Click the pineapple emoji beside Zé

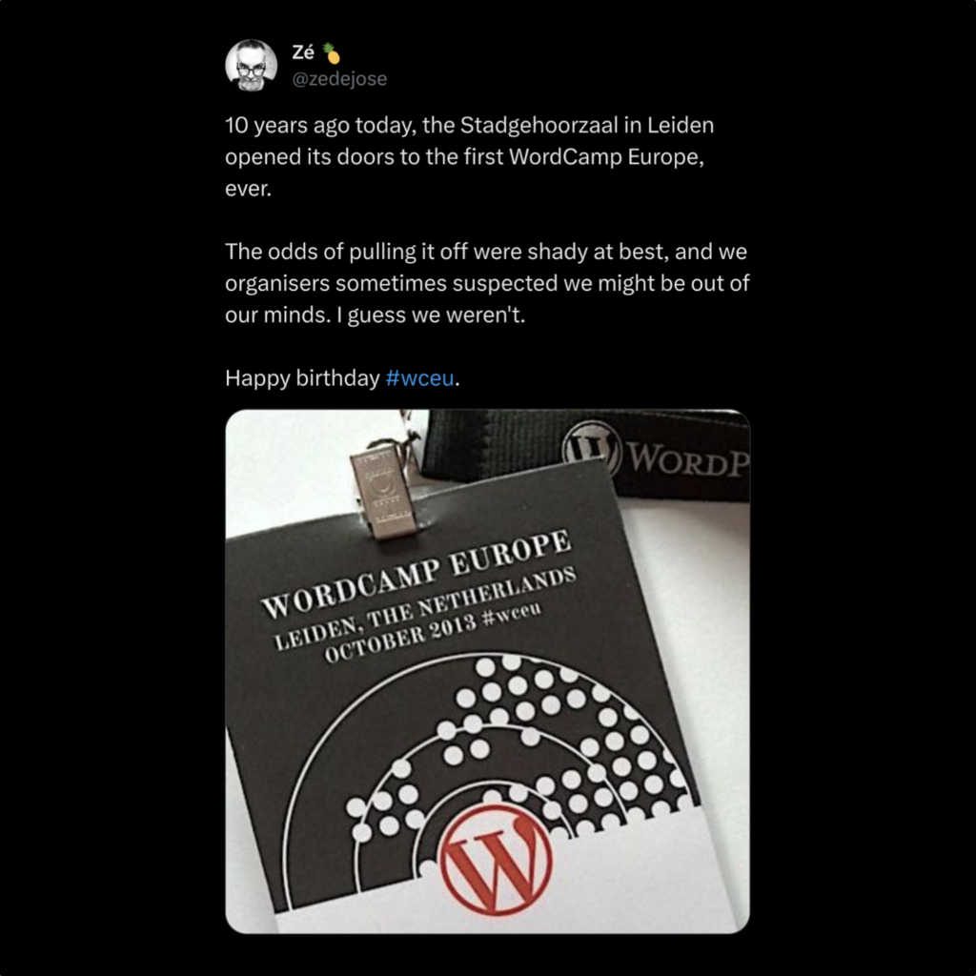331,53
